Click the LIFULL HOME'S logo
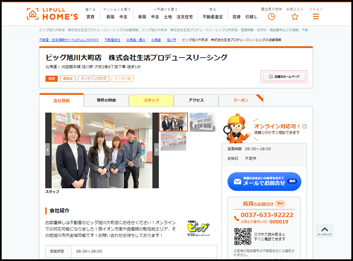Image resolution: width=353 pixels, height=261 pixels. [x=52, y=14]
